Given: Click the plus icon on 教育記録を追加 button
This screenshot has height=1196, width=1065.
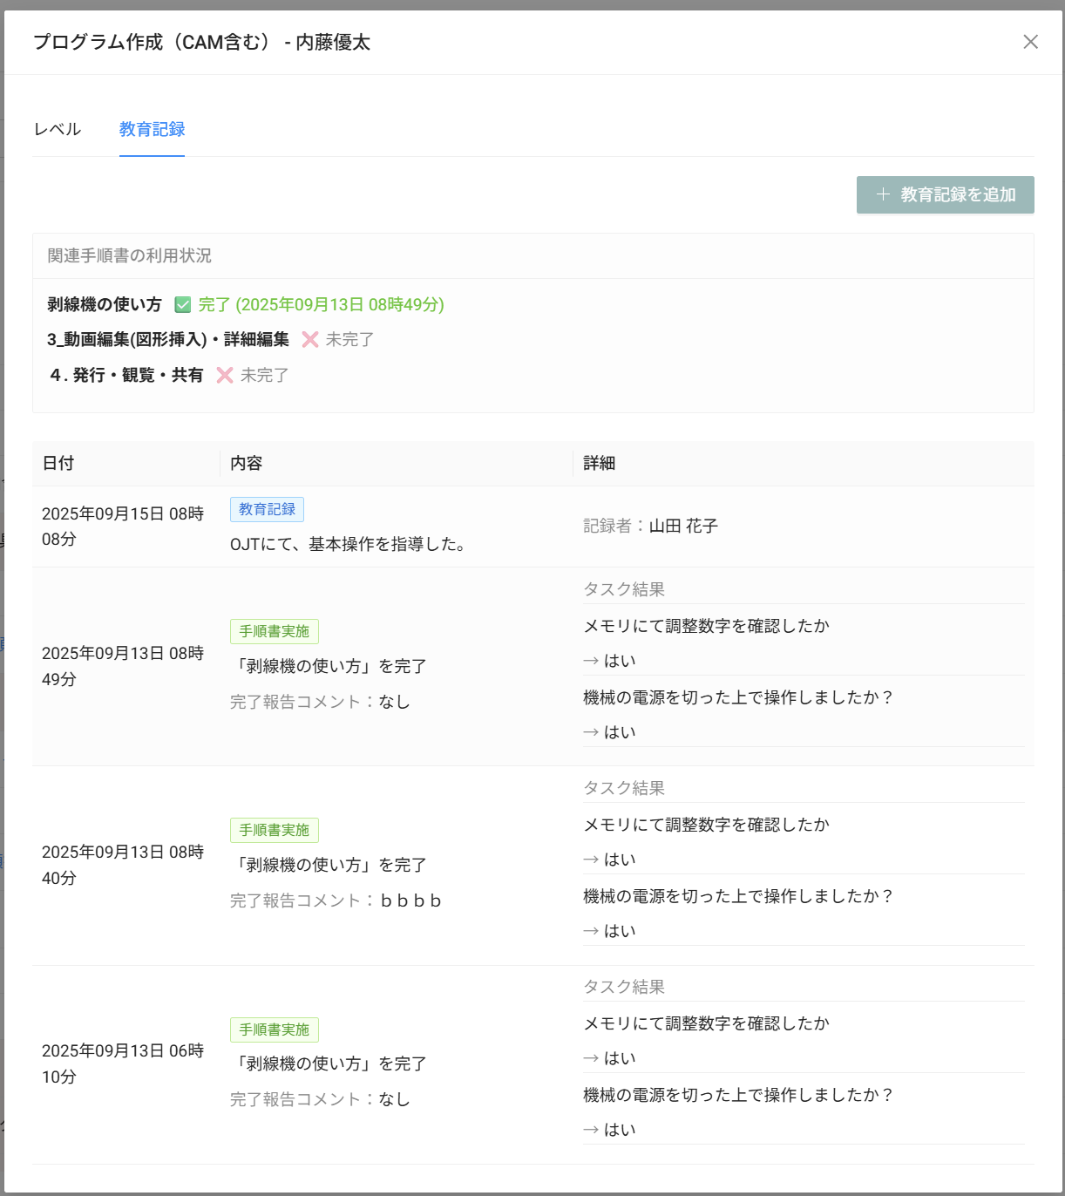Looking at the screenshot, I should point(882,194).
